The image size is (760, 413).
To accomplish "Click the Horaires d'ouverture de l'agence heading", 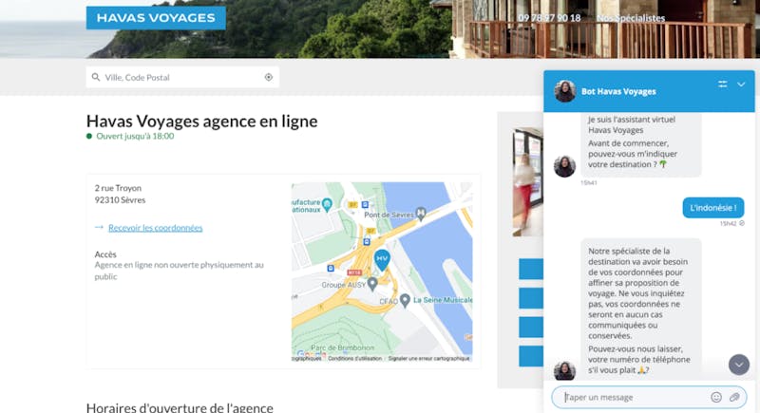I will (180, 407).
